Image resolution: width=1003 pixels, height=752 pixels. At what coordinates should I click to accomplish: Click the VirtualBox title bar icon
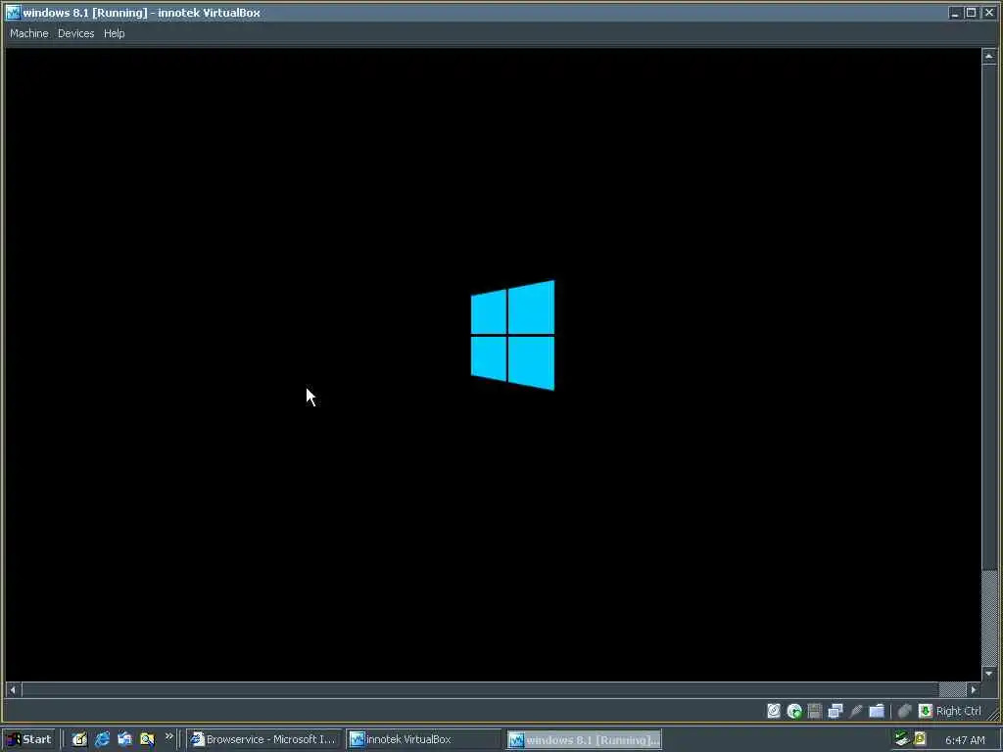[x=13, y=12]
